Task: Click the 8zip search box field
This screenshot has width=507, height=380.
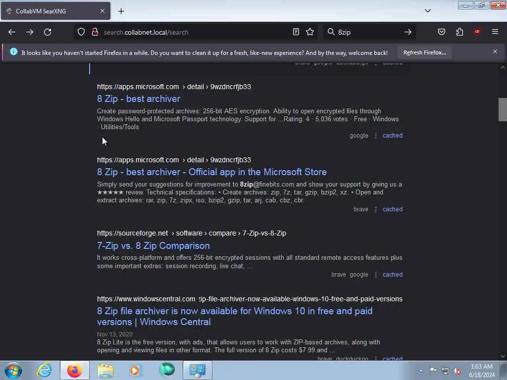Action: [x=368, y=32]
